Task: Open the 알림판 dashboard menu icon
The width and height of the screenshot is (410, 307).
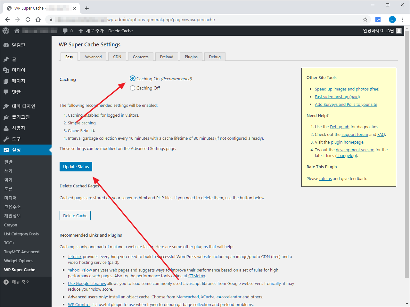Action: [6, 45]
